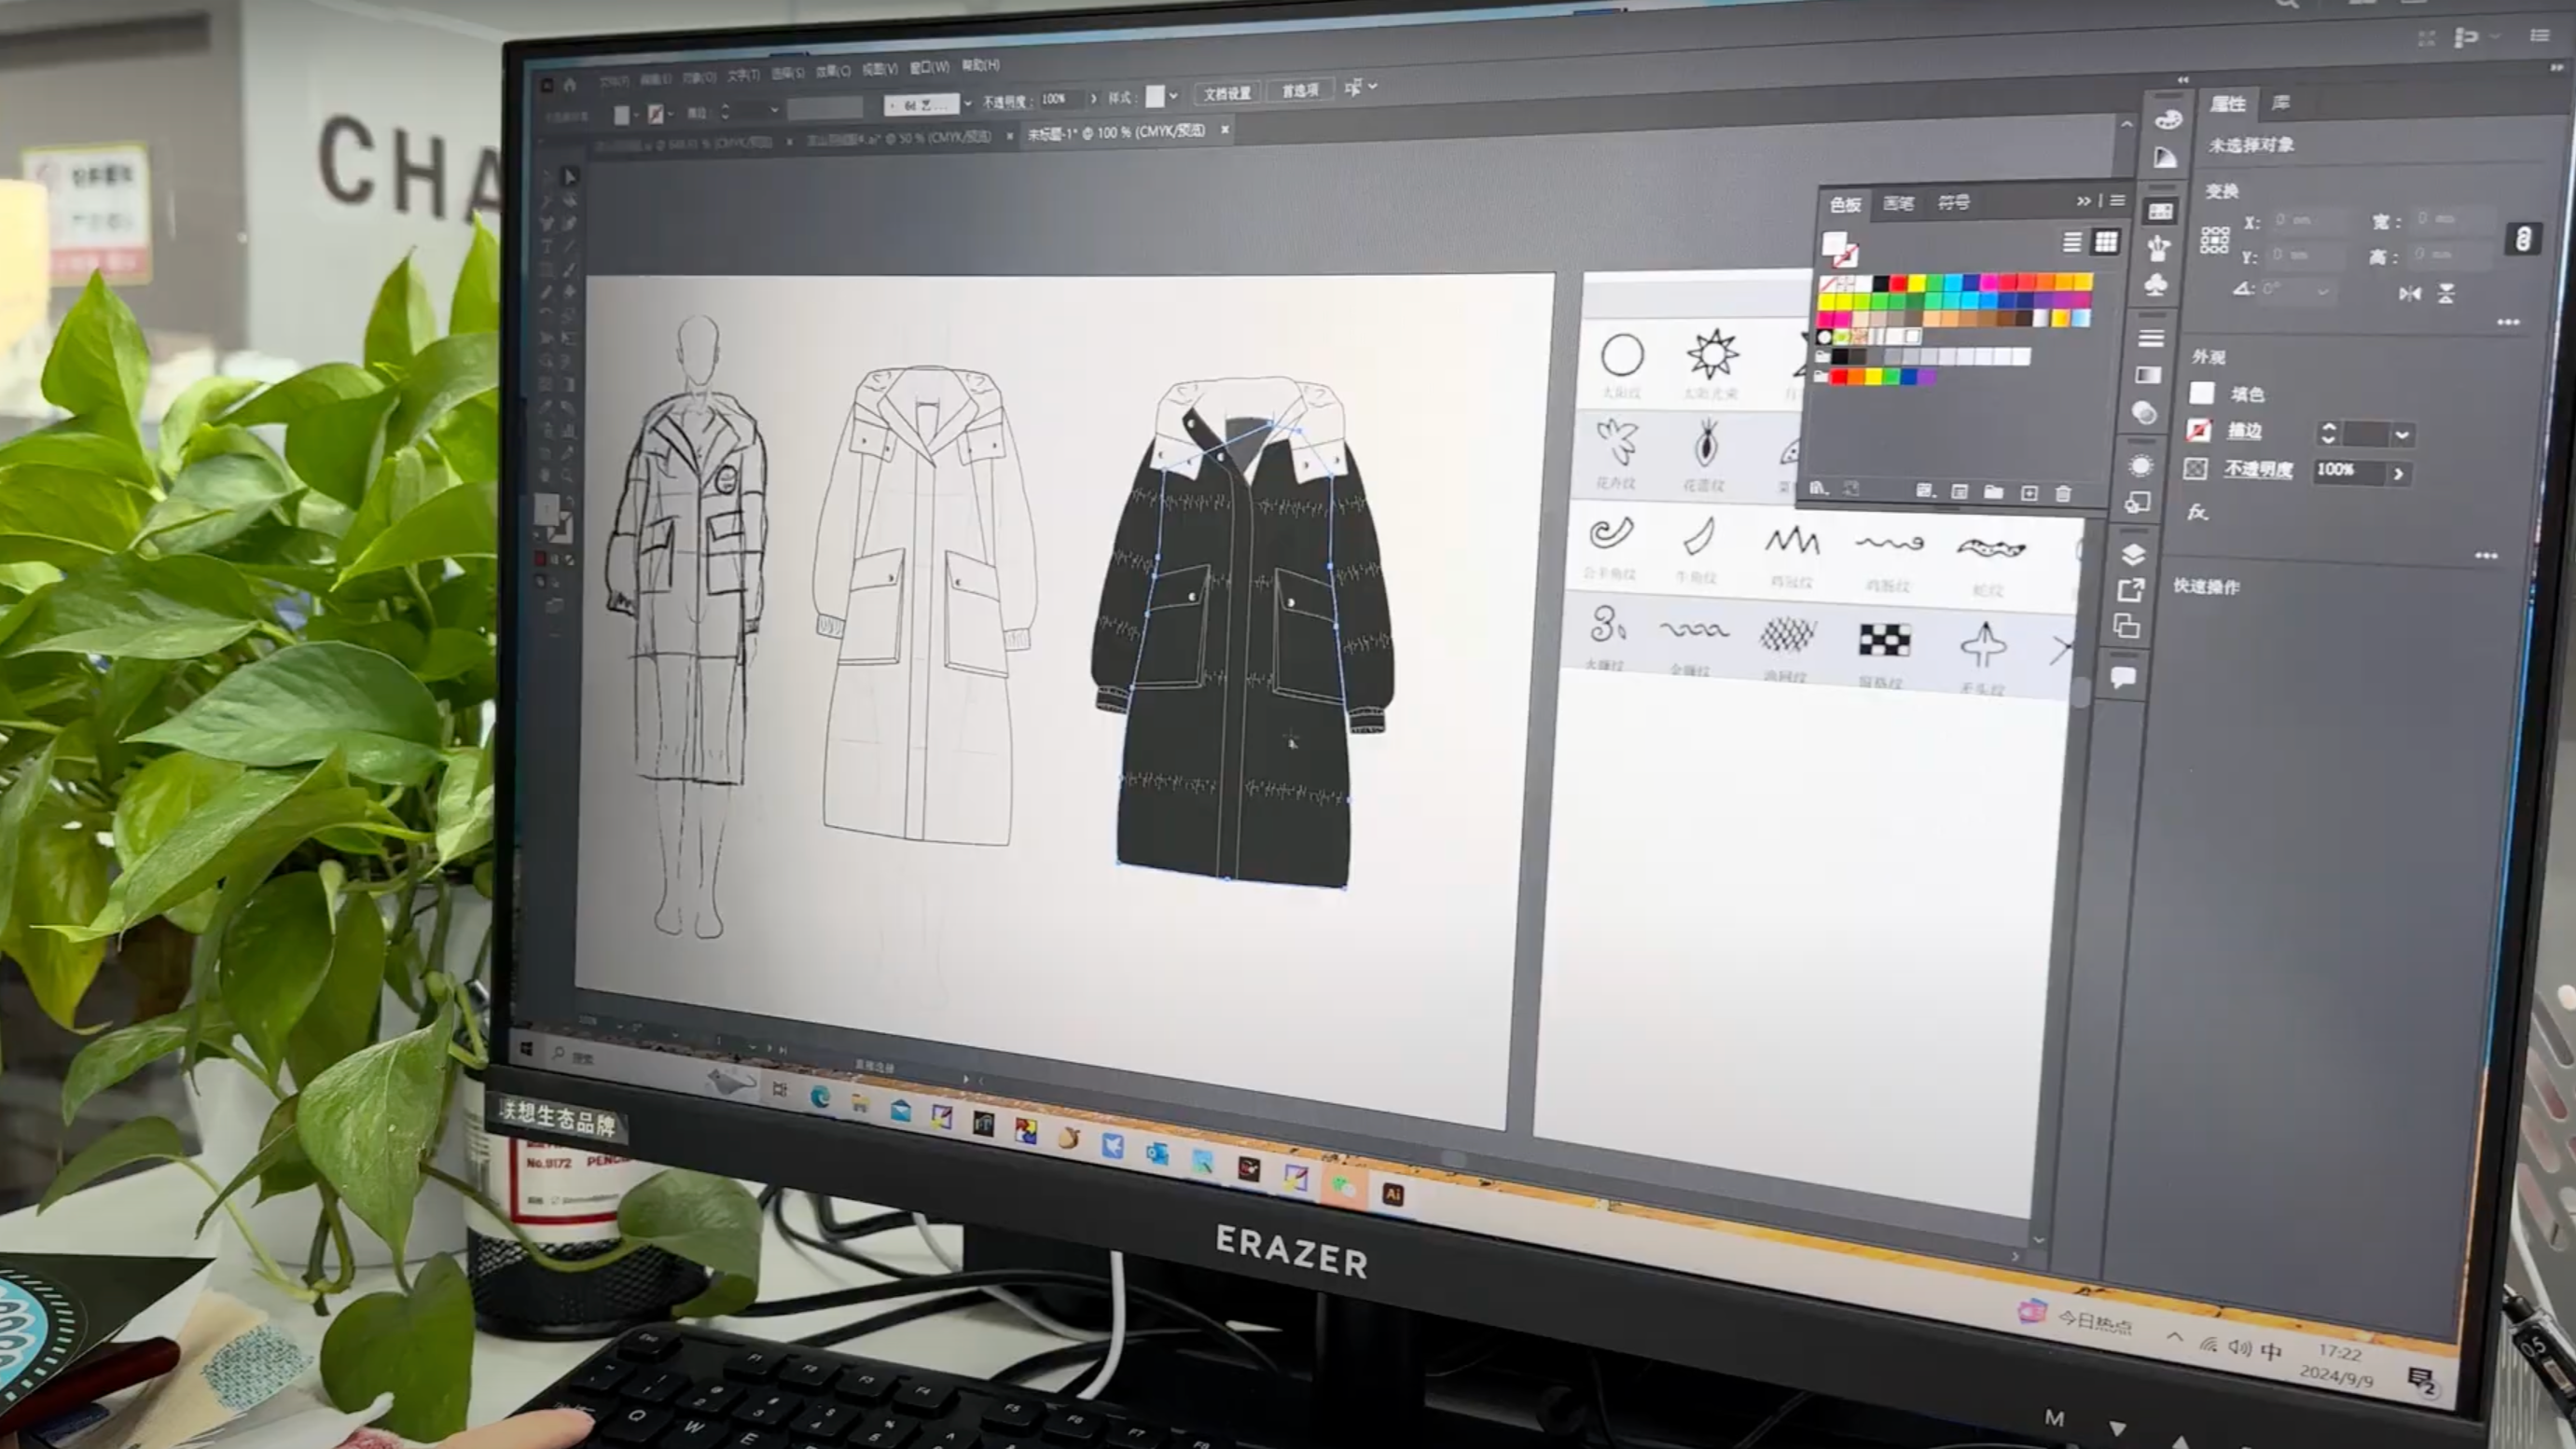Open the Comments speech bubble icon

point(2123,678)
